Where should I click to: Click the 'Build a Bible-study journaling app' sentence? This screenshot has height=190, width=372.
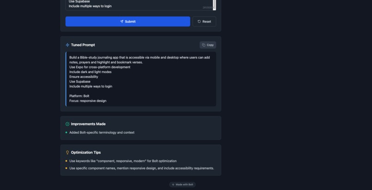[x=139, y=60]
